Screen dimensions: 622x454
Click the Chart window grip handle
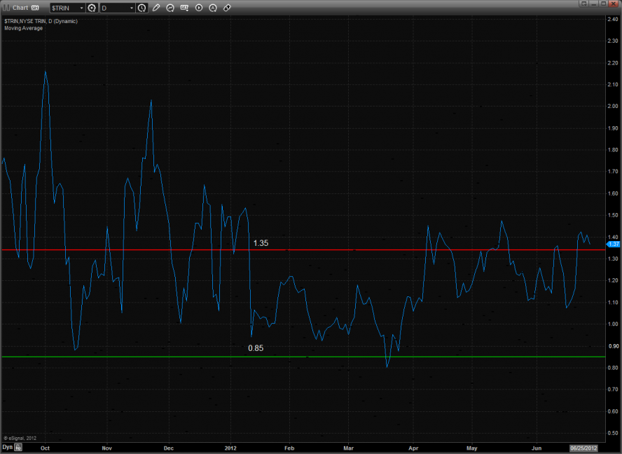coord(6,8)
